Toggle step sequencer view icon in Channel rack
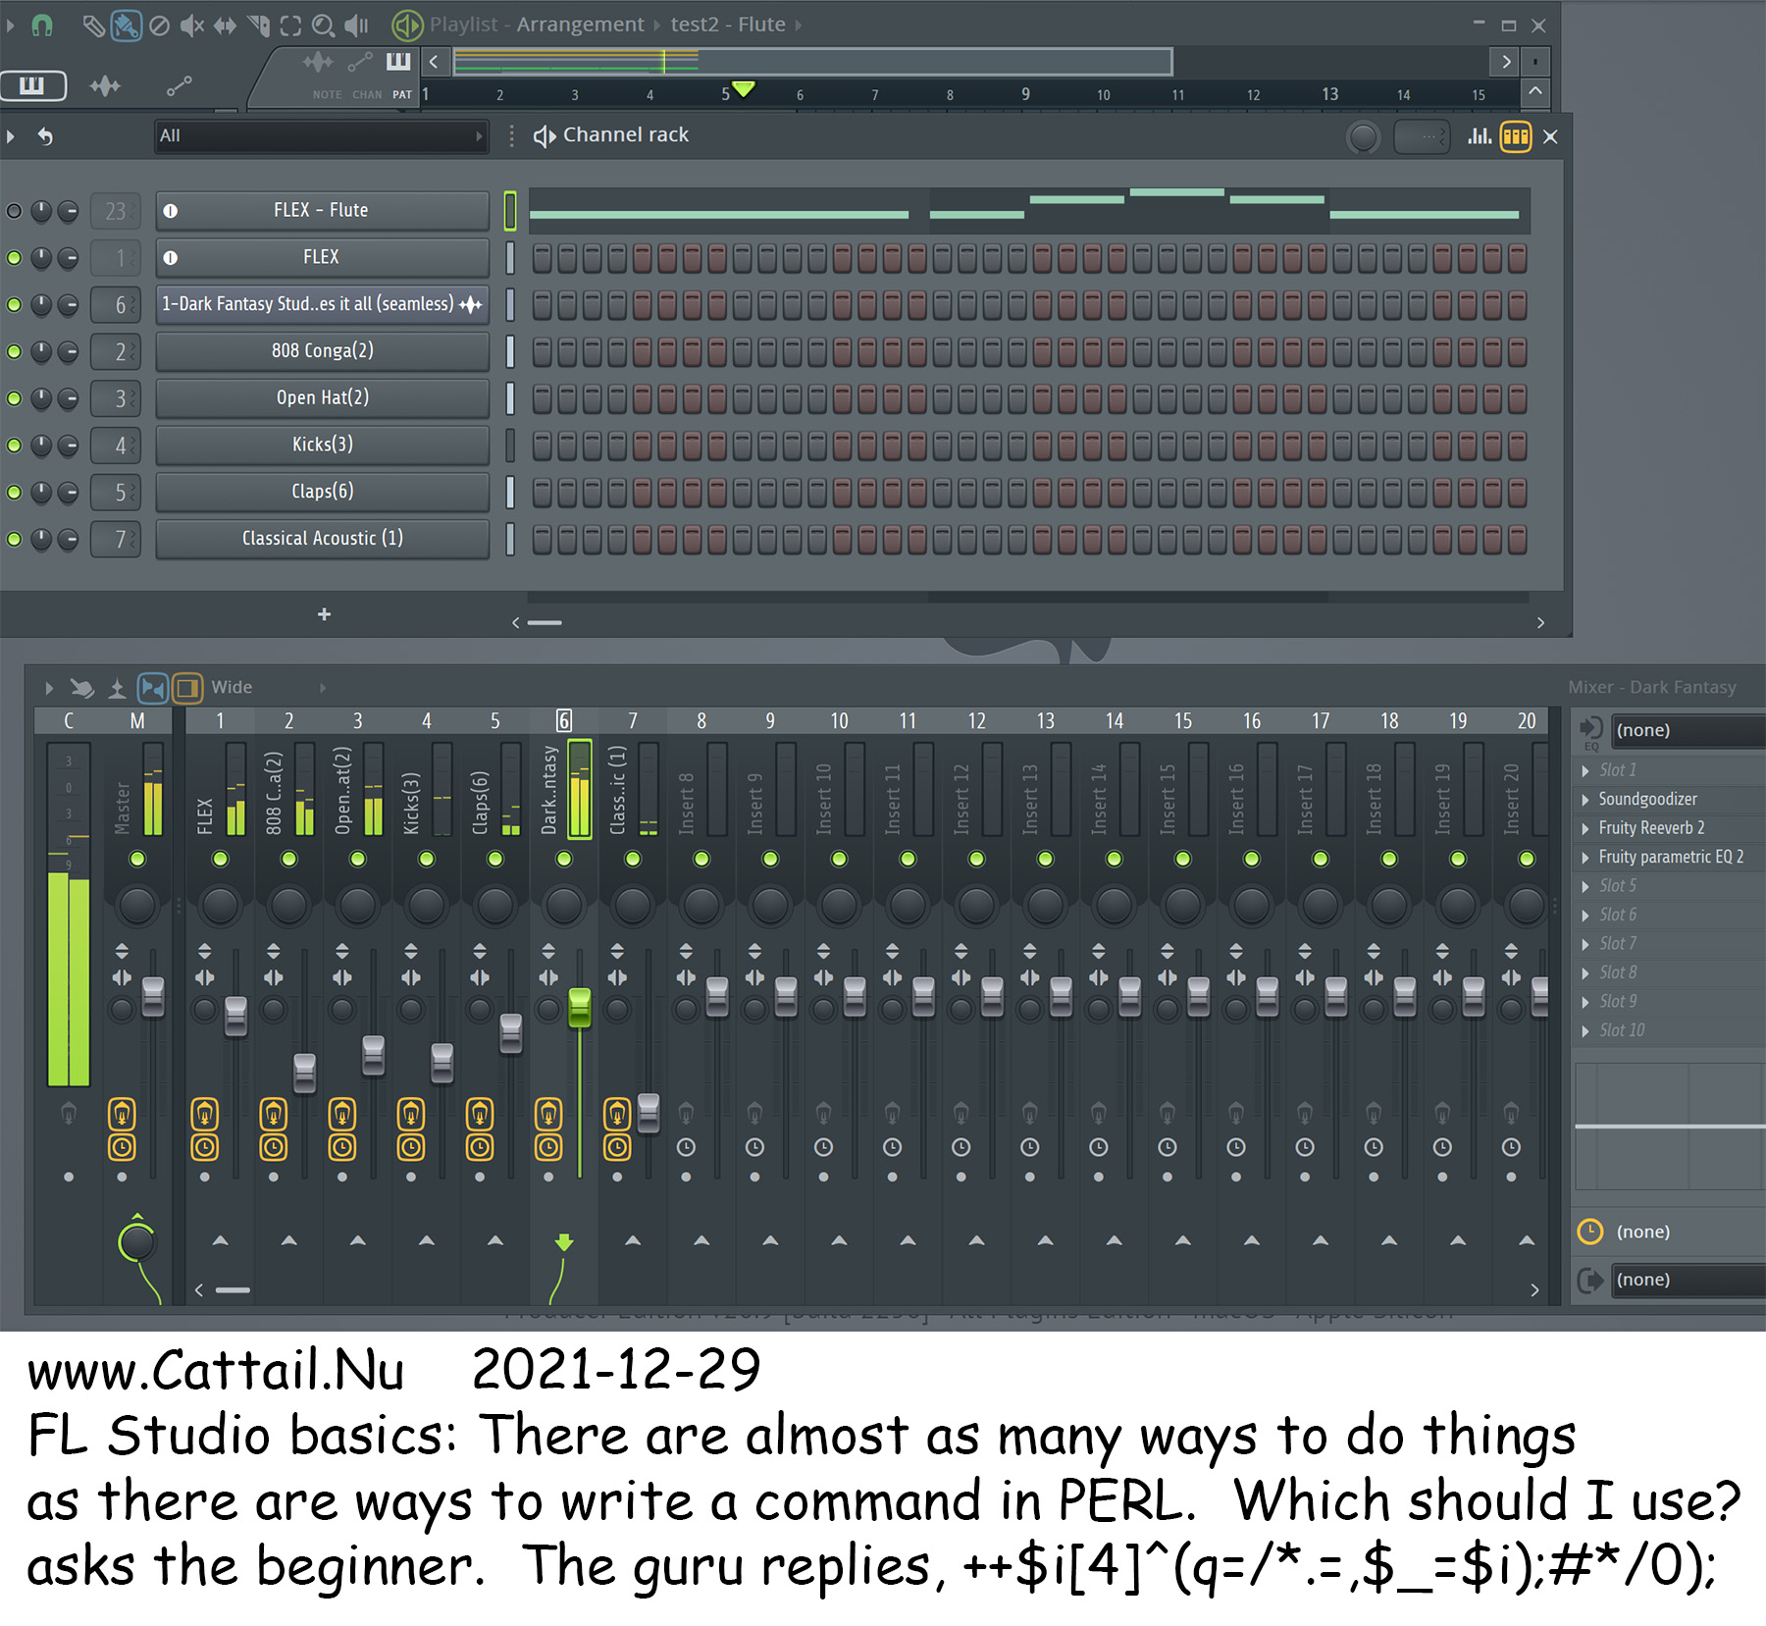 [x=1516, y=136]
